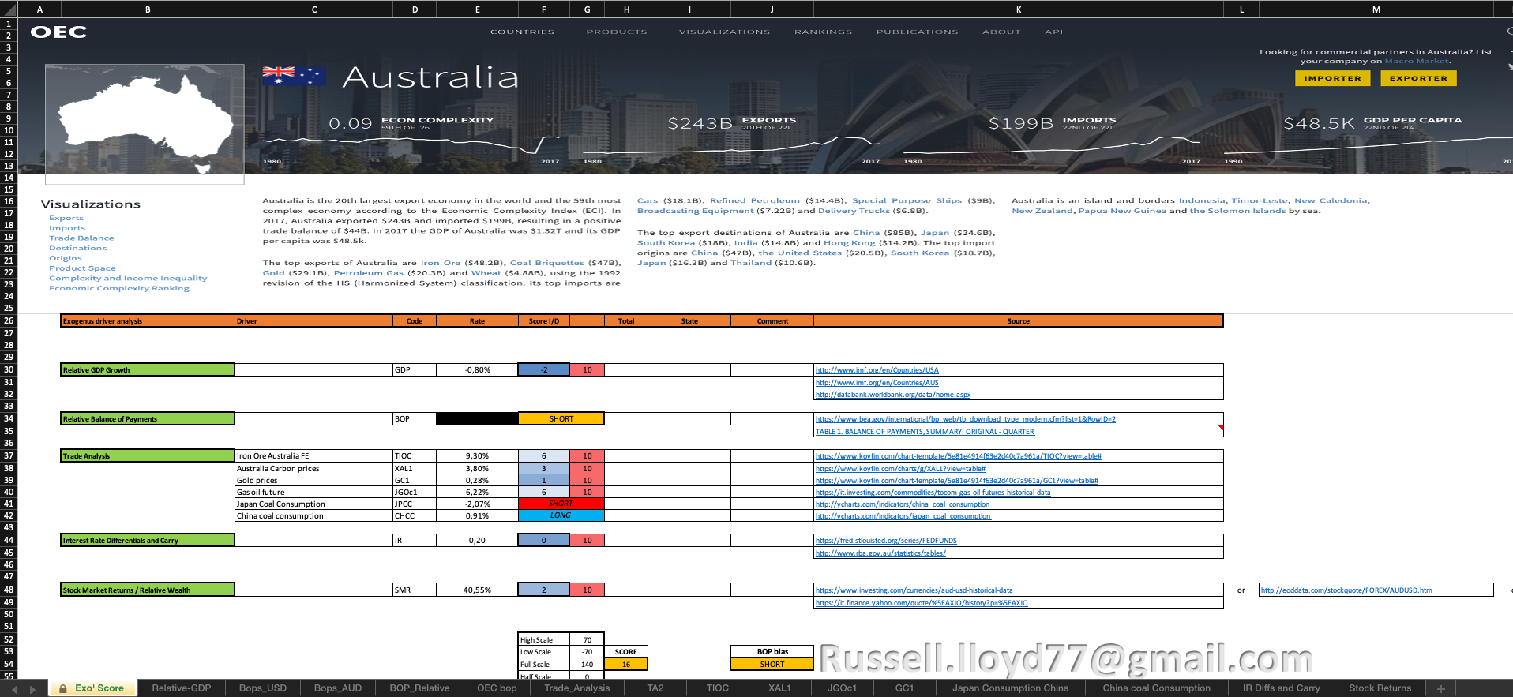Select the blue LONG cell for CHCC
Image resolution: width=1513 pixels, height=697 pixels.
point(561,515)
